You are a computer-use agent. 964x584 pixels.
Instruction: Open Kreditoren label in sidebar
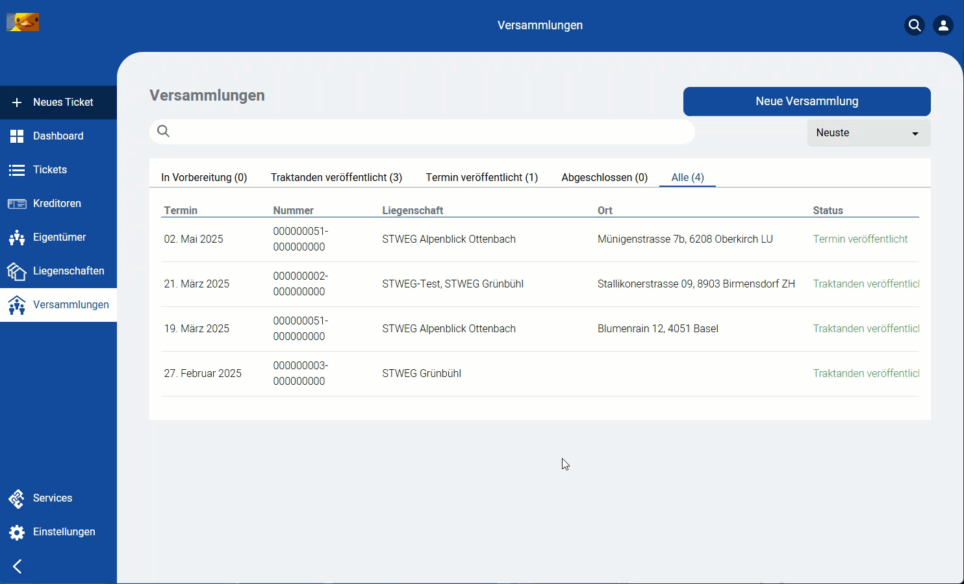click(57, 204)
